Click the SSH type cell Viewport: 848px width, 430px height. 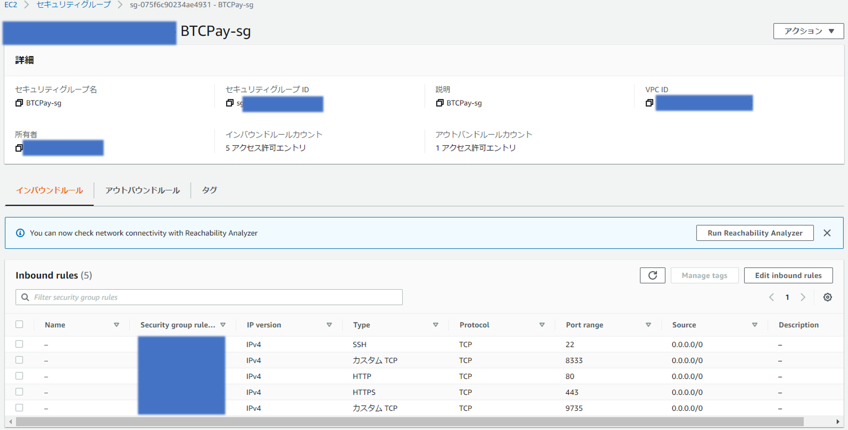(x=359, y=344)
